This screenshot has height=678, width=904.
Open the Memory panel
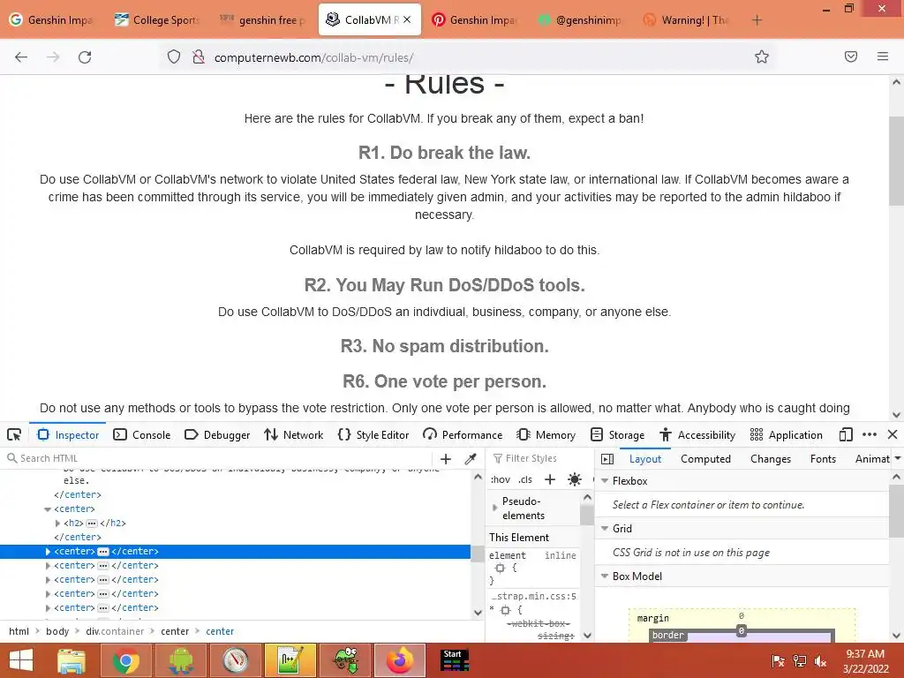tap(546, 434)
